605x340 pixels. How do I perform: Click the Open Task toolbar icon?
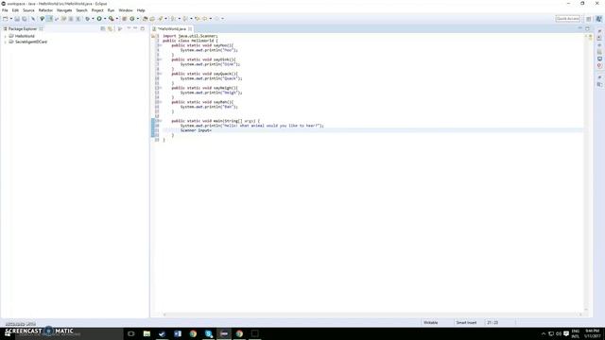tap(152, 19)
